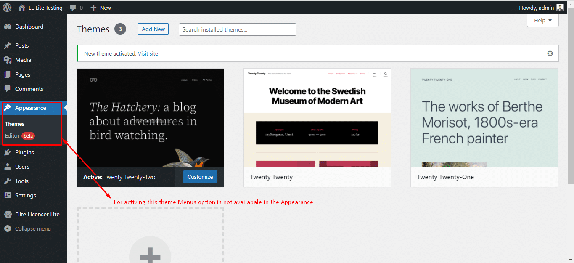This screenshot has width=574, height=263.
Task: Click the search installed themes field
Action: tap(237, 29)
